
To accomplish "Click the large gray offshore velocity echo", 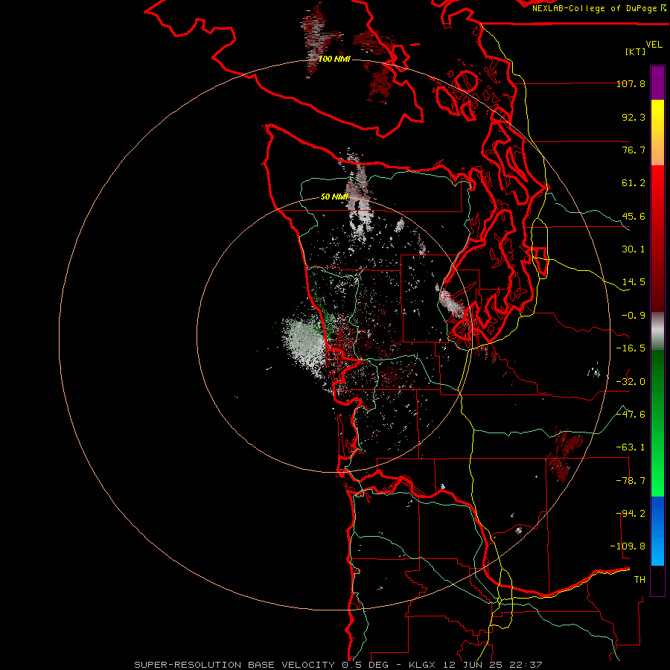I will 304,344.
